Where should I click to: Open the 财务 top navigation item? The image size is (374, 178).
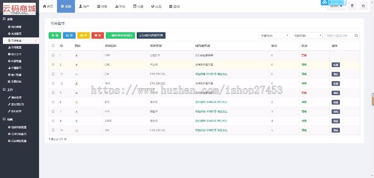click(x=102, y=6)
